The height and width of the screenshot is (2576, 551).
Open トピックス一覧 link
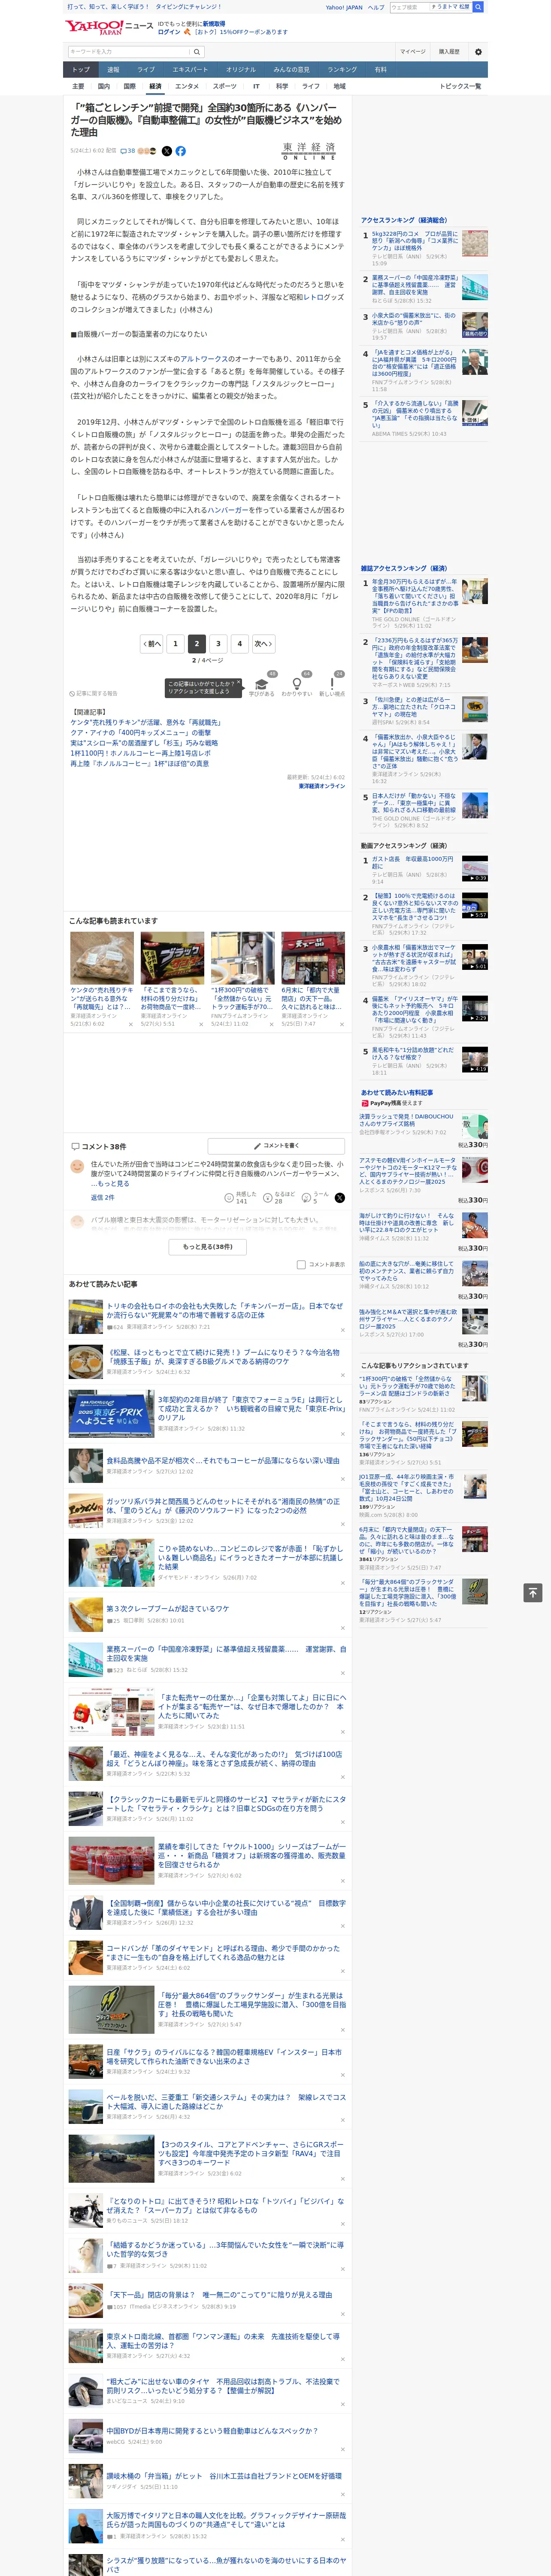460,86
